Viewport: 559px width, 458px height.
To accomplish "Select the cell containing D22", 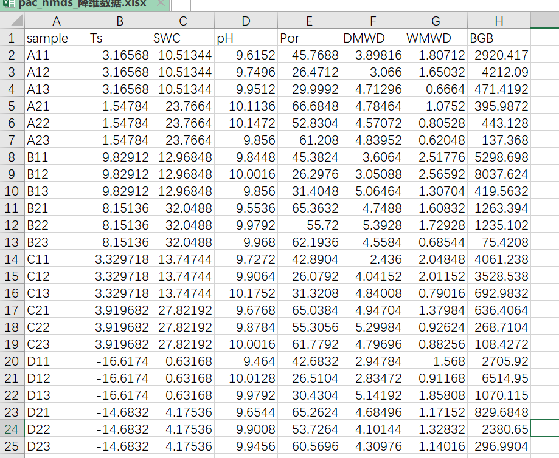I will tap(57, 429).
